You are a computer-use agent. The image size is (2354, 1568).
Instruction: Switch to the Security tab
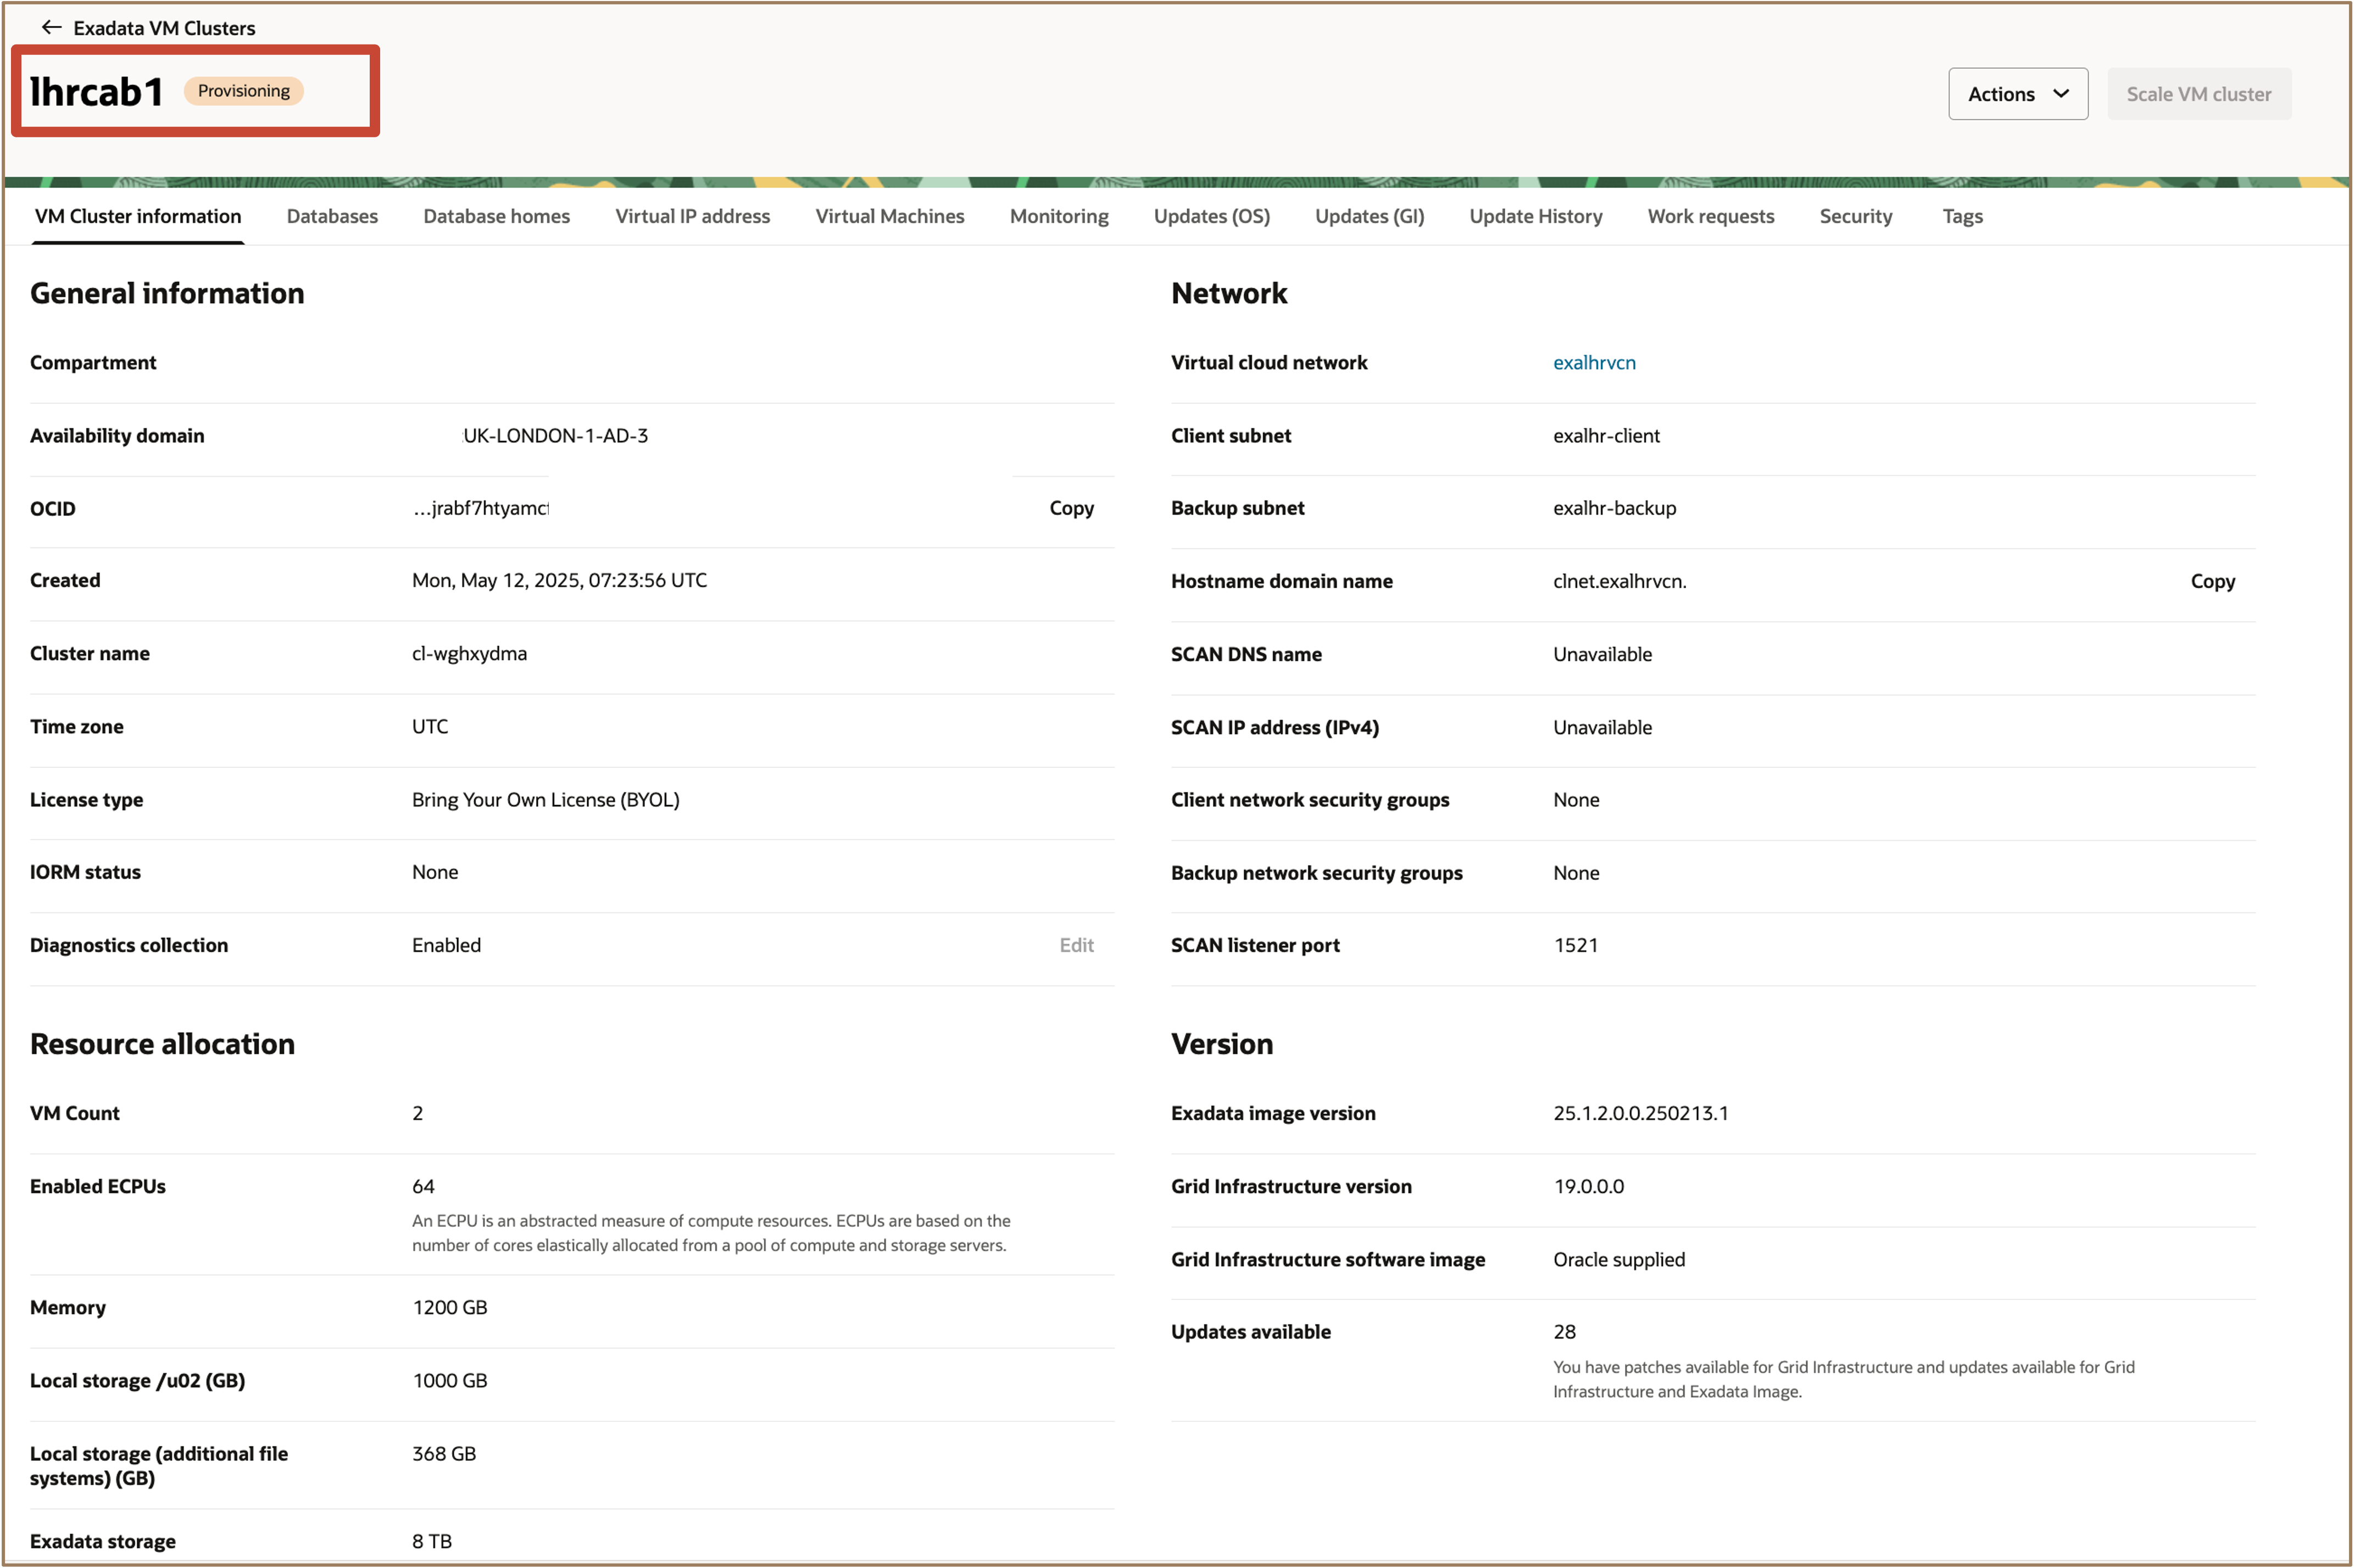[x=1855, y=216]
